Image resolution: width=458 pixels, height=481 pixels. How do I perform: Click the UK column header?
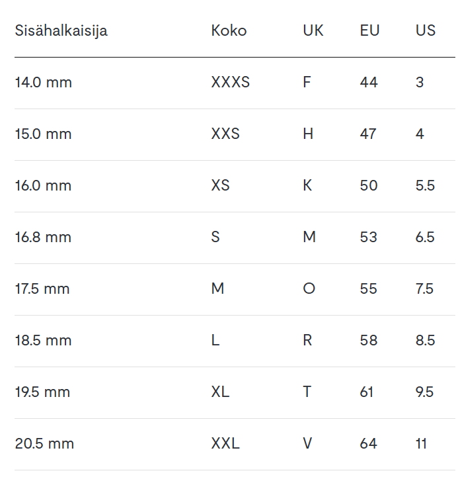313,30
